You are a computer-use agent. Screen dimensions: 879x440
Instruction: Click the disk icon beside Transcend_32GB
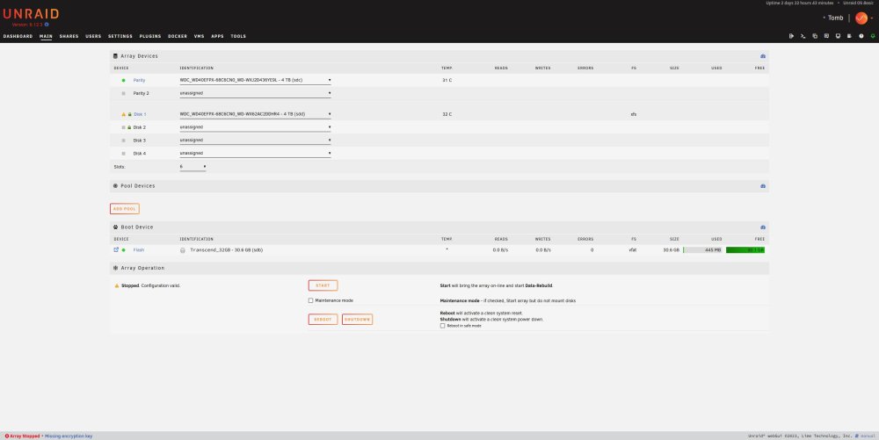pos(182,250)
